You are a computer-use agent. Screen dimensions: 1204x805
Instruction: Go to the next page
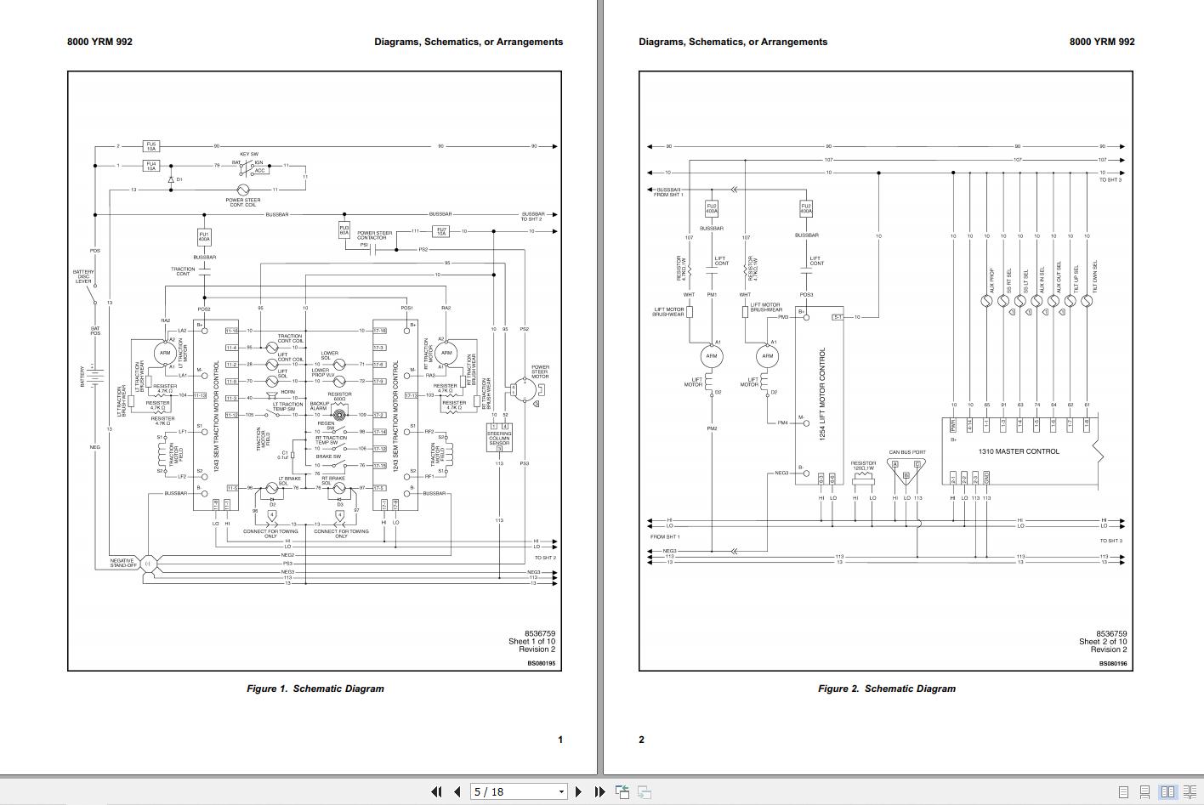click(x=578, y=791)
